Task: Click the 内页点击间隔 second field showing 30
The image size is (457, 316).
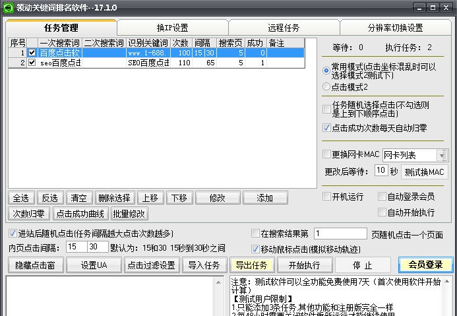Action: [x=98, y=247]
